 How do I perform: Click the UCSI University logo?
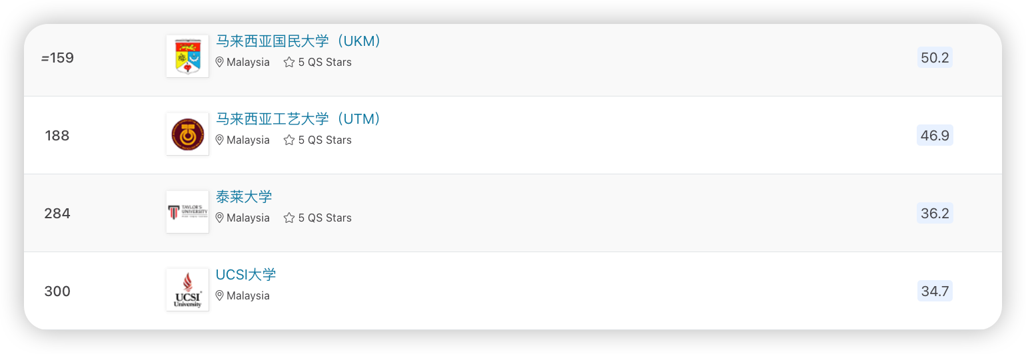click(187, 289)
